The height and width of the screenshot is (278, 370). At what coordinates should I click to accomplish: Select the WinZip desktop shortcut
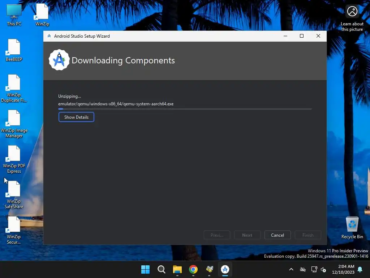tap(42, 14)
